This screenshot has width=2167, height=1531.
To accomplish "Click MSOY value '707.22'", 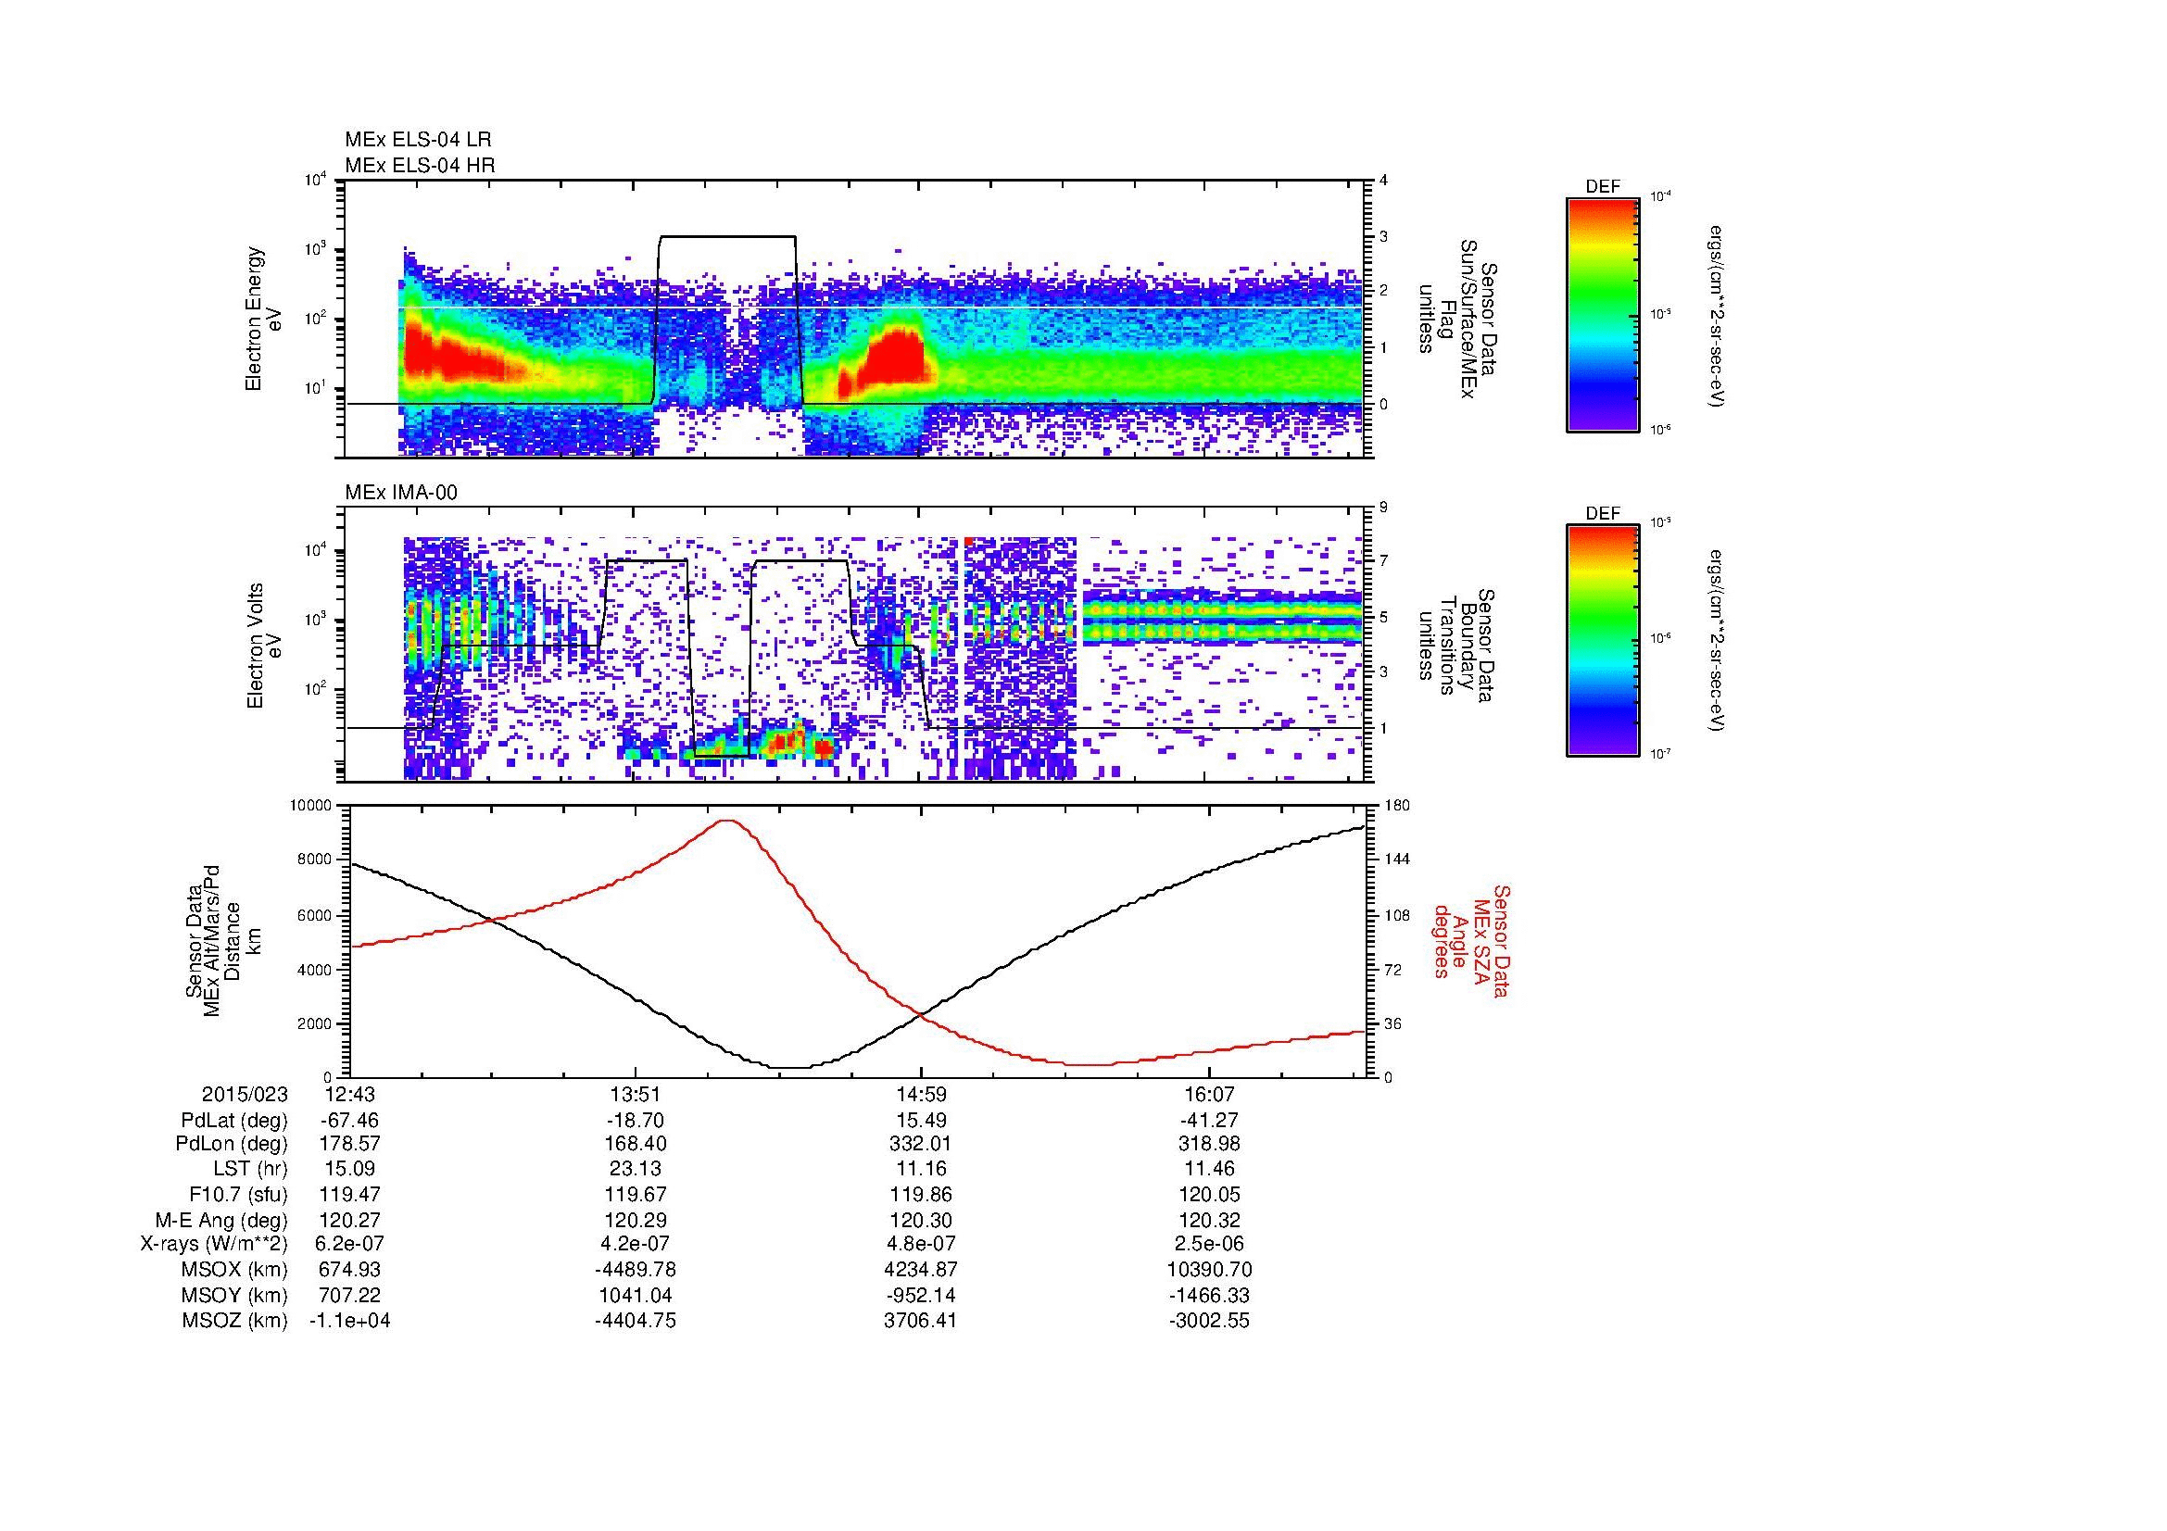I will point(349,1295).
